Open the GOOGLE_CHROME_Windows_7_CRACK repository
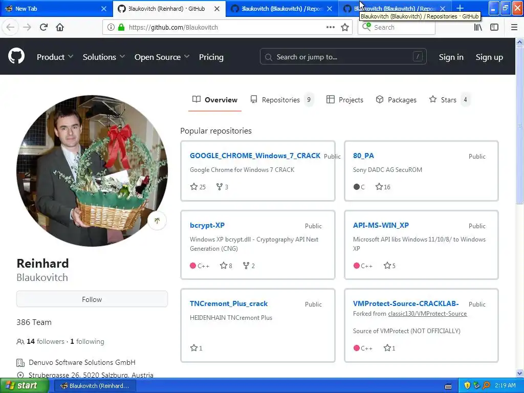524x393 pixels. click(255, 156)
